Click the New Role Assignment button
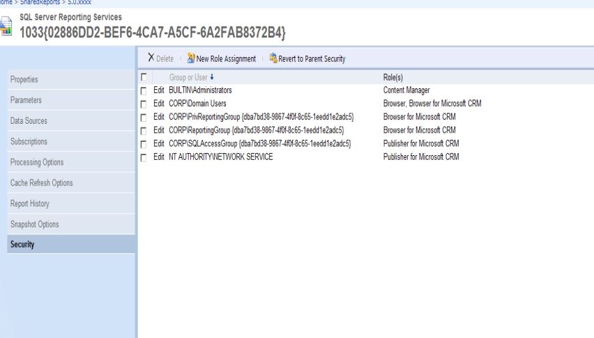The width and height of the screenshot is (594, 338). tap(226, 59)
